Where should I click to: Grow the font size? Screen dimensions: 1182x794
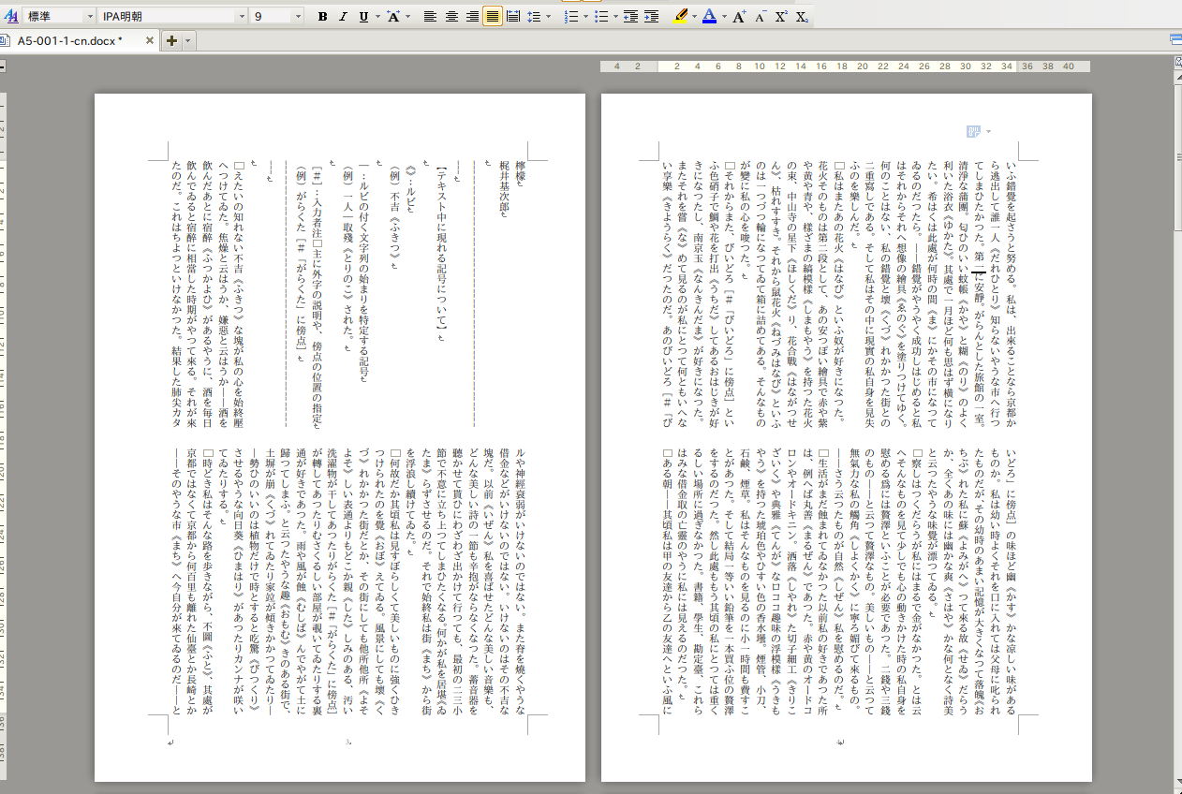click(x=739, y=17)
